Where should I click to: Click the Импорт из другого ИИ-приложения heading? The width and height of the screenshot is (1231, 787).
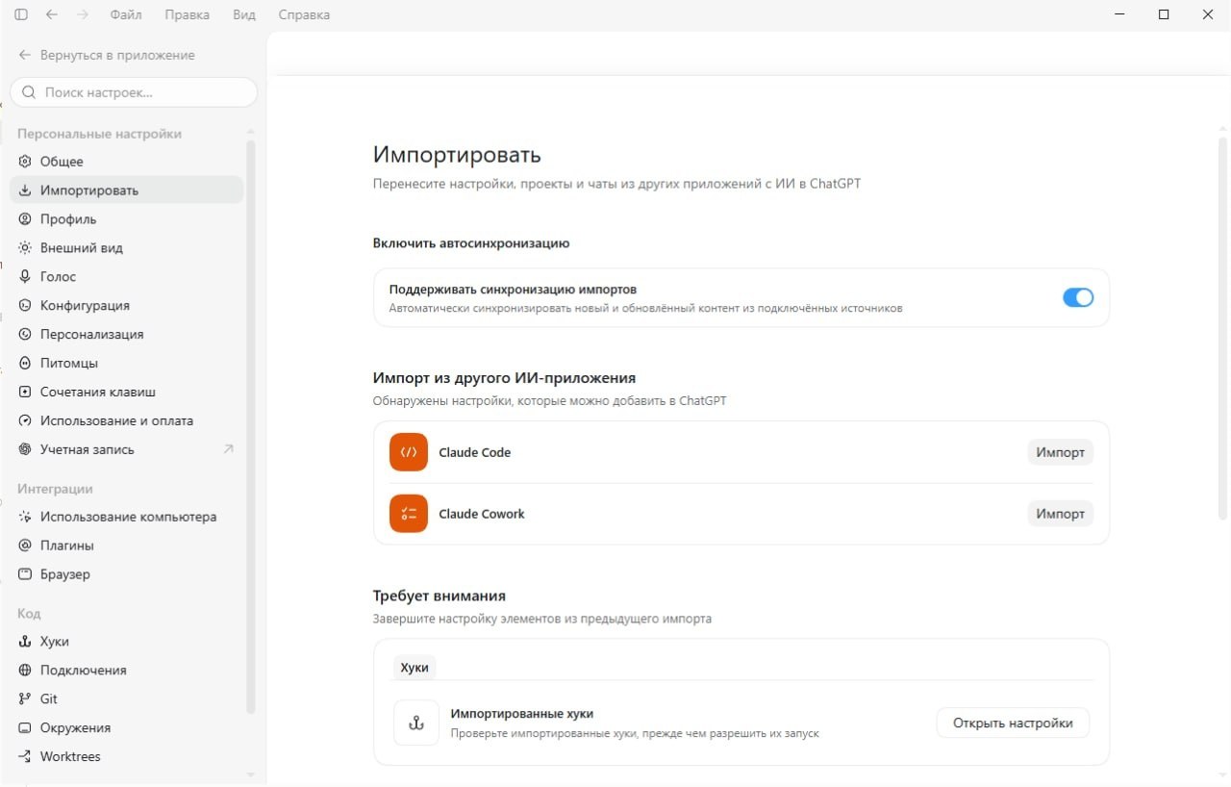504,378
